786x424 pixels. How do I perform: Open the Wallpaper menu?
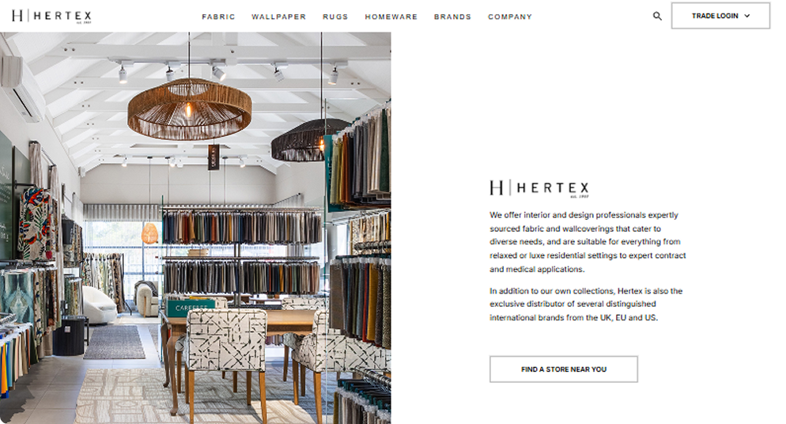coord(278,17)
